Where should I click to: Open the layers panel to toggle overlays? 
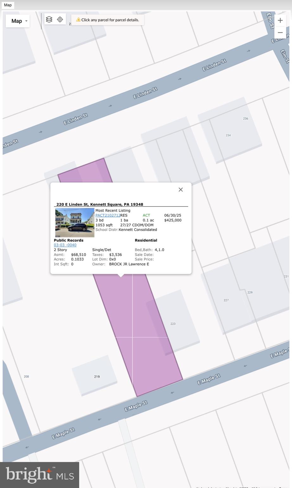[49, 19]
